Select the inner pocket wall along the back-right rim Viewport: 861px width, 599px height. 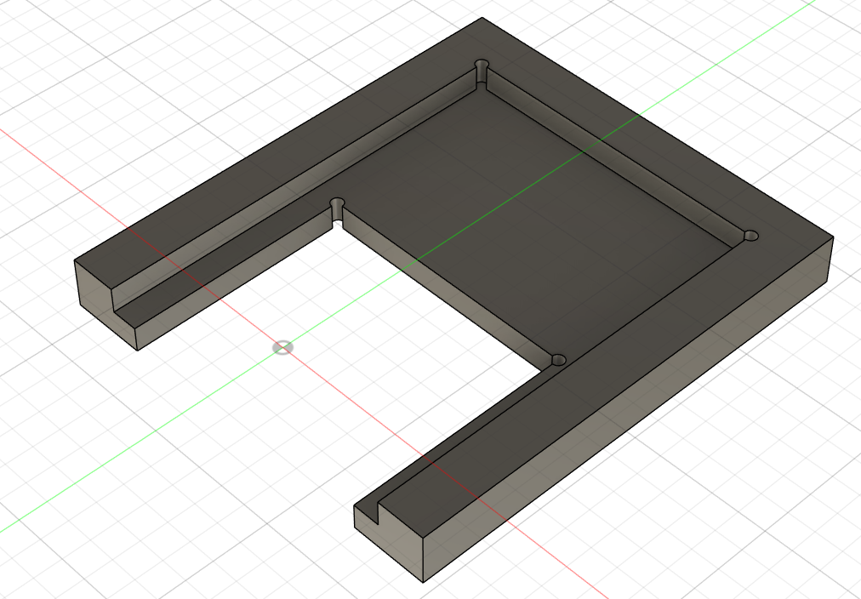[x=613, y=154]
